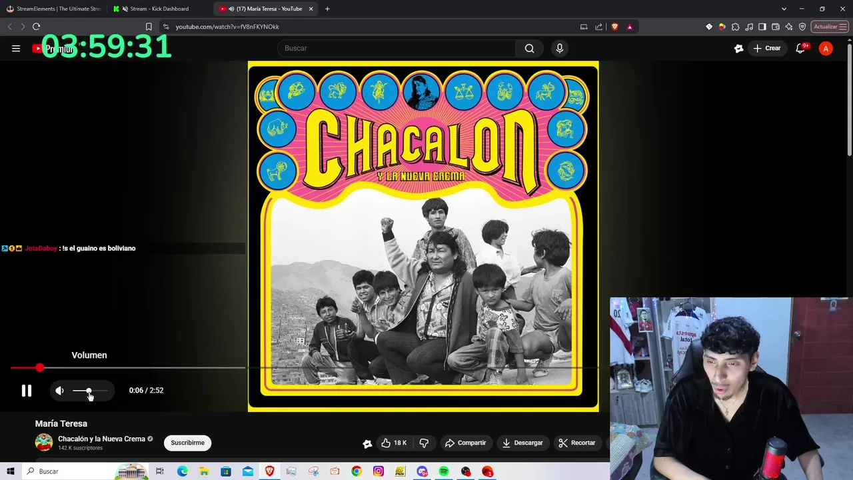
Task: Open Microsoft Edge from the taskbar
Action: pyautogui.click(x=183, y=471)
